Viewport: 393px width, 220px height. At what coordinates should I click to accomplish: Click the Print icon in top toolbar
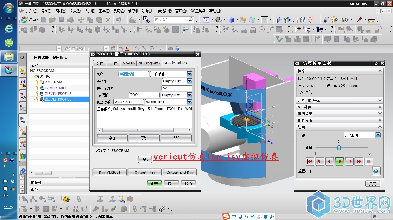pos(71,20)
